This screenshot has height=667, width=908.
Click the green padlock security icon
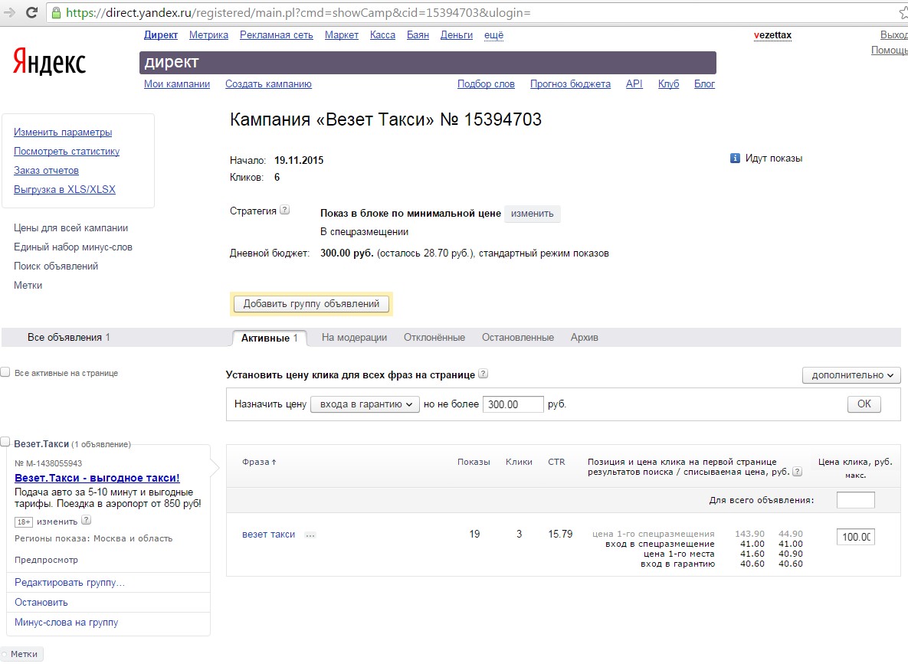point(56,12)
